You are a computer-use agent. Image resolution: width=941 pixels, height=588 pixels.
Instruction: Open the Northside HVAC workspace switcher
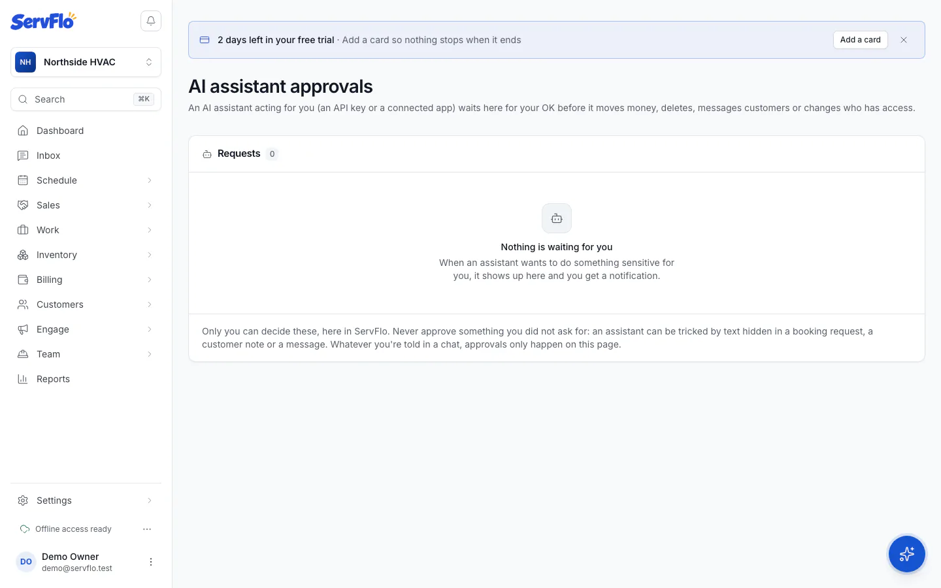tap(86, 62)
